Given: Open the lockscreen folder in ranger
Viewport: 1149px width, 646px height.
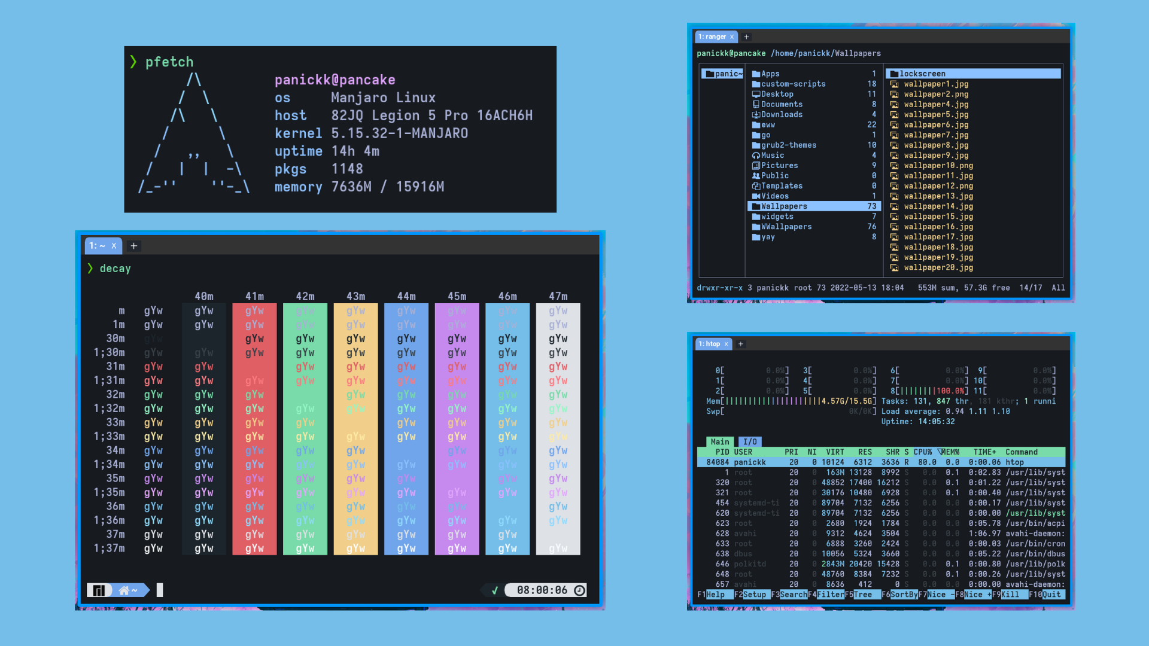Looking at the screenshot, I should tap(922, 74).
